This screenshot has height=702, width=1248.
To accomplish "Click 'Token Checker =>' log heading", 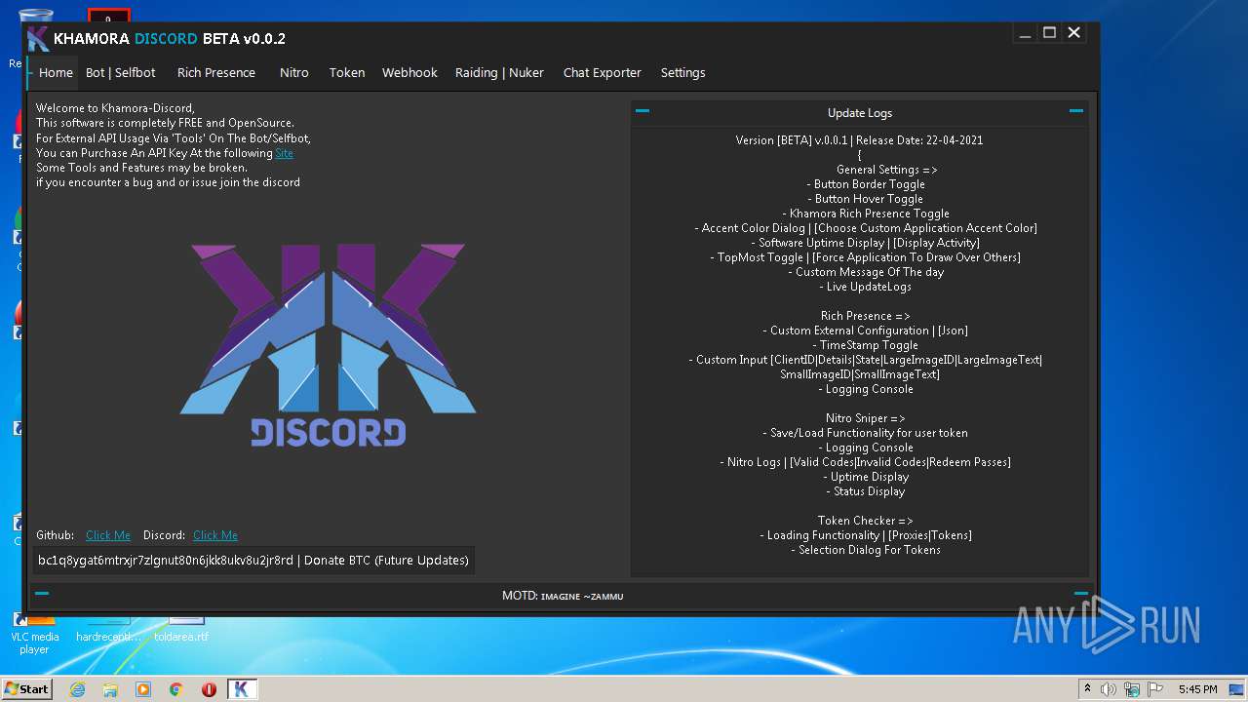I will tap(865, 521).
